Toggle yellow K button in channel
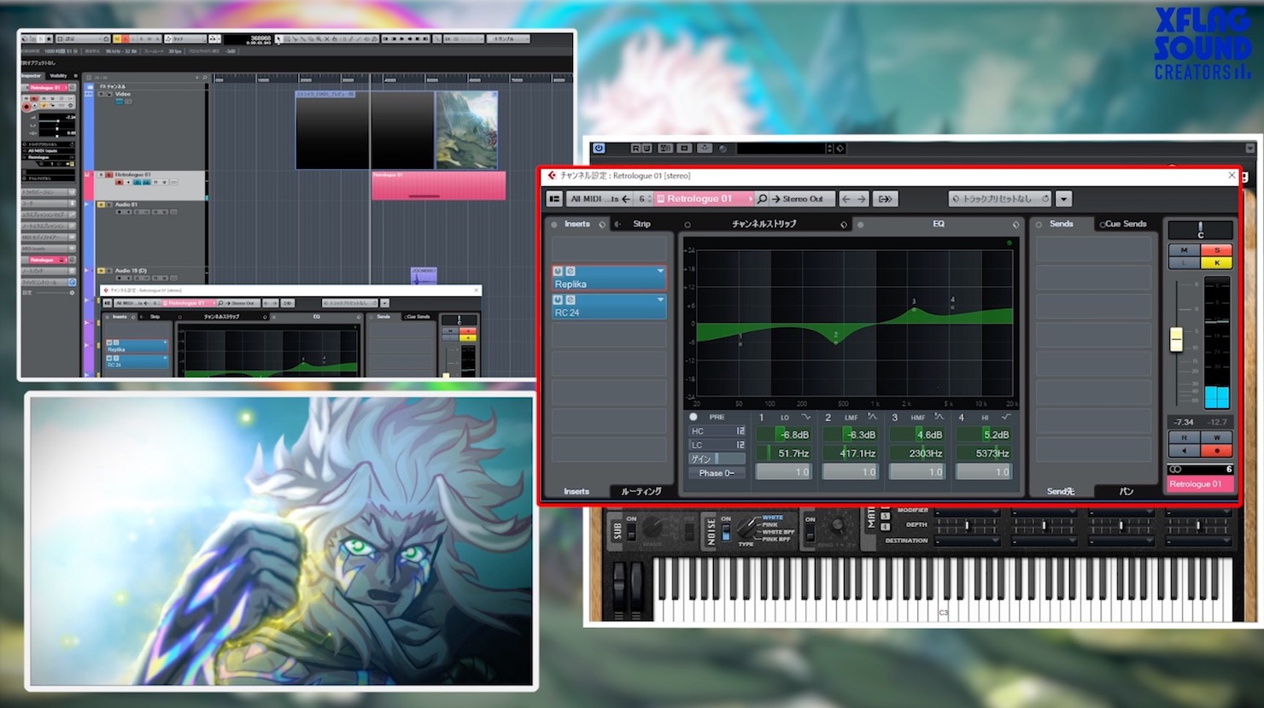 click(1216, 263)
